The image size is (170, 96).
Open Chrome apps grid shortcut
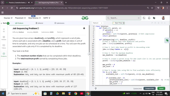pyautogui.click(x=2, y=13)
